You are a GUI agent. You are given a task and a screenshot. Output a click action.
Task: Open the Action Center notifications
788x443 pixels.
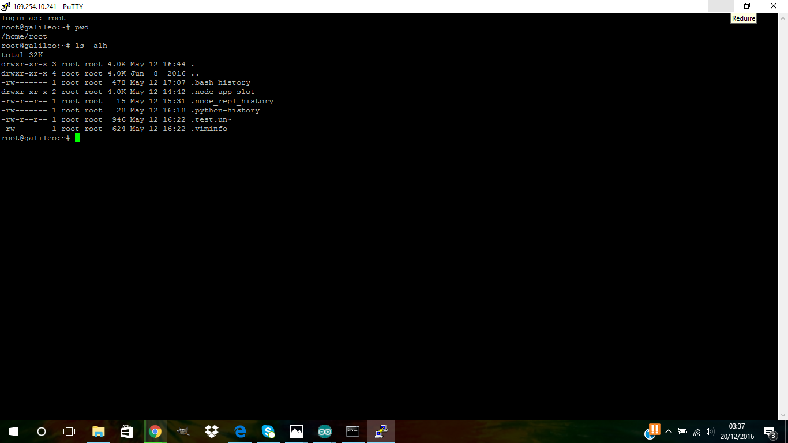point(770,431)
